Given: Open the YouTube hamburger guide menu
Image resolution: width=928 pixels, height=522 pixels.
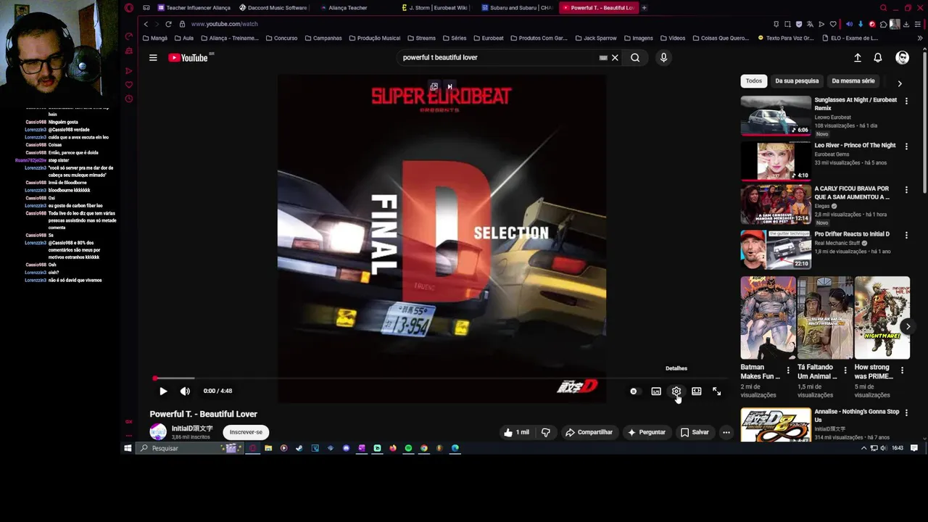Looking at the screenshot, I should pyautogui.click(x=153, y=57).
